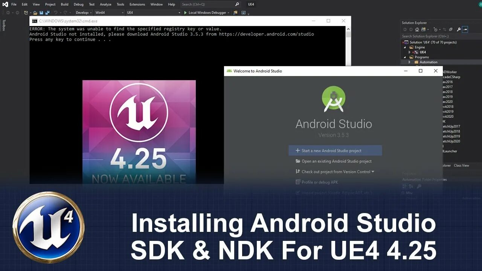
Task: Click the cmd.exe window title icon
Action: pos(34,21)
